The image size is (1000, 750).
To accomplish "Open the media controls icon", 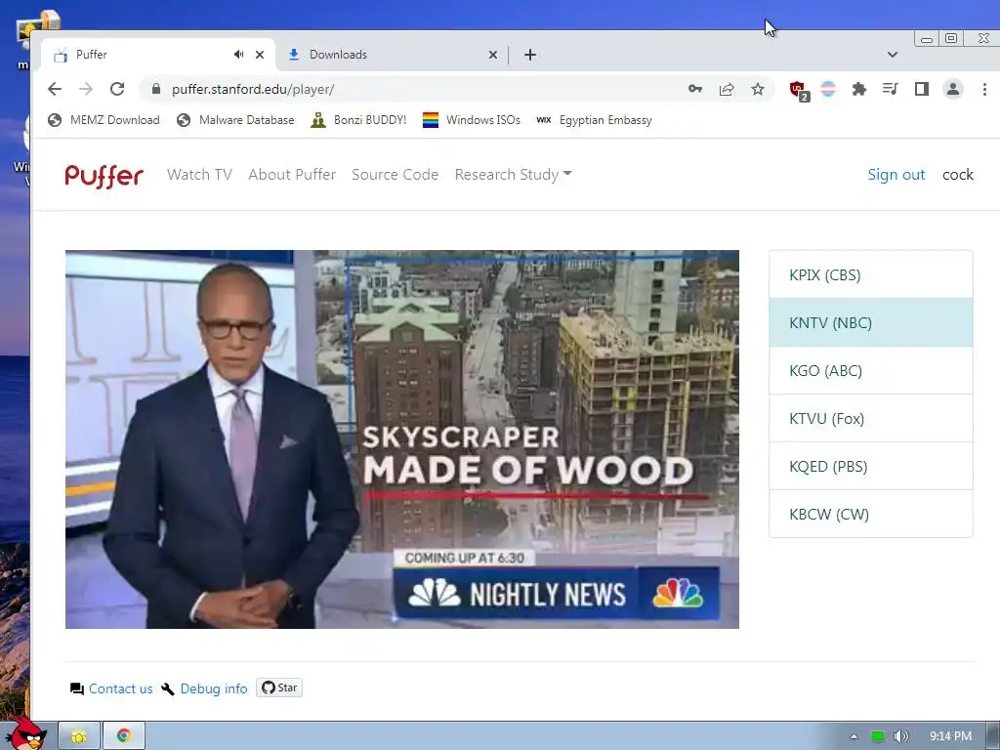I will (891, 89).
